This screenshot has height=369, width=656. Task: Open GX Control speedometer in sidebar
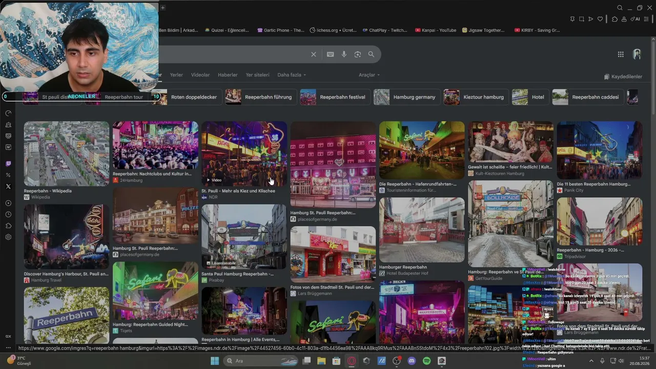8,113
